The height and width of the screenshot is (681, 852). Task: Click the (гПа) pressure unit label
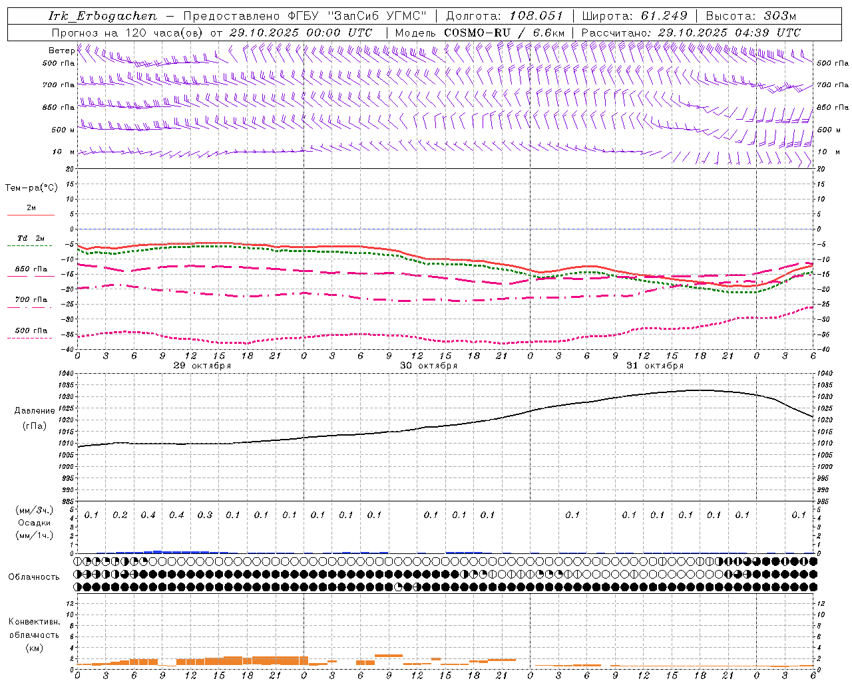point(35,426)
